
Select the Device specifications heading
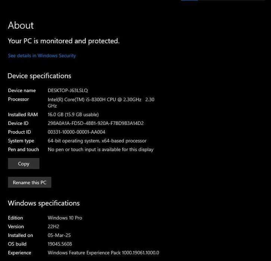[x=40, y=76]
